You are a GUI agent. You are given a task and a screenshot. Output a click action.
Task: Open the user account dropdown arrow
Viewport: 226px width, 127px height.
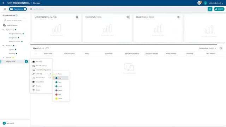coord(222,3)
